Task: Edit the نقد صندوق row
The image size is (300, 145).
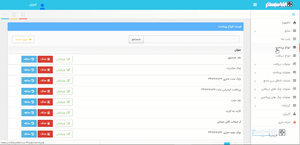Action: (63, 59)
